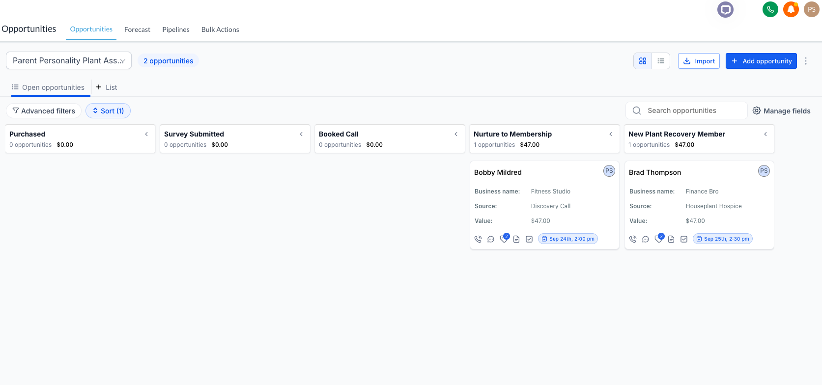This screenshot has width=822, height=385.
Task: Collapse the New Plant Recovery Member column
Action: click(765, 134)
